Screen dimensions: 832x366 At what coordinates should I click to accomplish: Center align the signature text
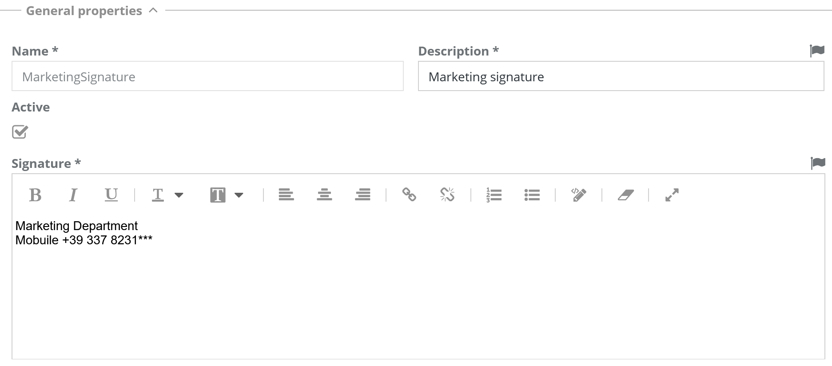[324, 195]
